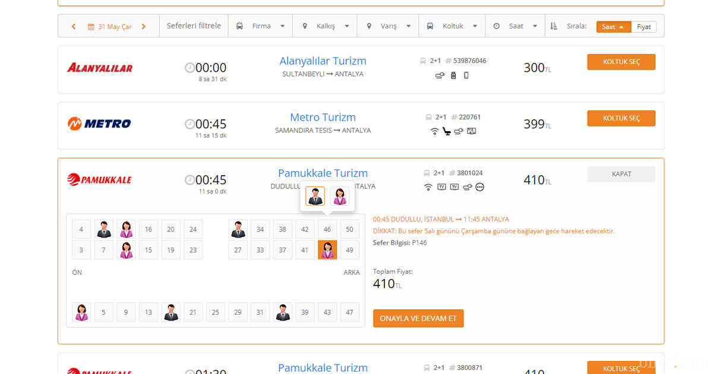Pick seat 25
Viewport: 713px width, 374px height.
[x=216, y=312]
